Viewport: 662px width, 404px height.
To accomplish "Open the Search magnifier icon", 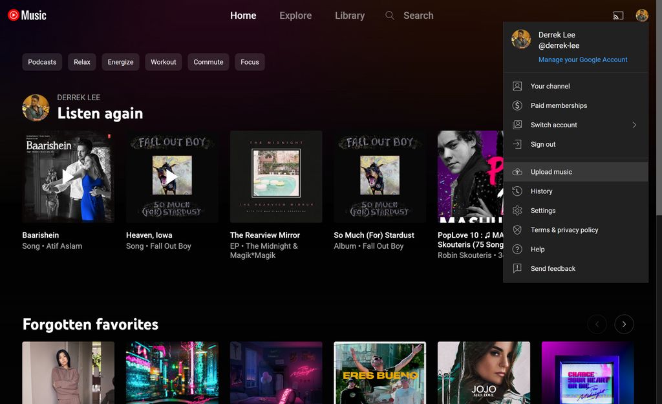I will 389,15.
